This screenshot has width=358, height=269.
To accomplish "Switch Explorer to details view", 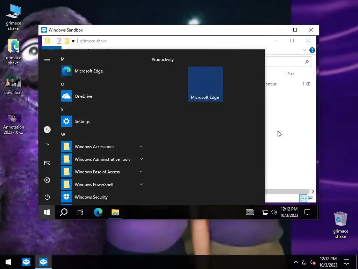I will click(303, 198).
